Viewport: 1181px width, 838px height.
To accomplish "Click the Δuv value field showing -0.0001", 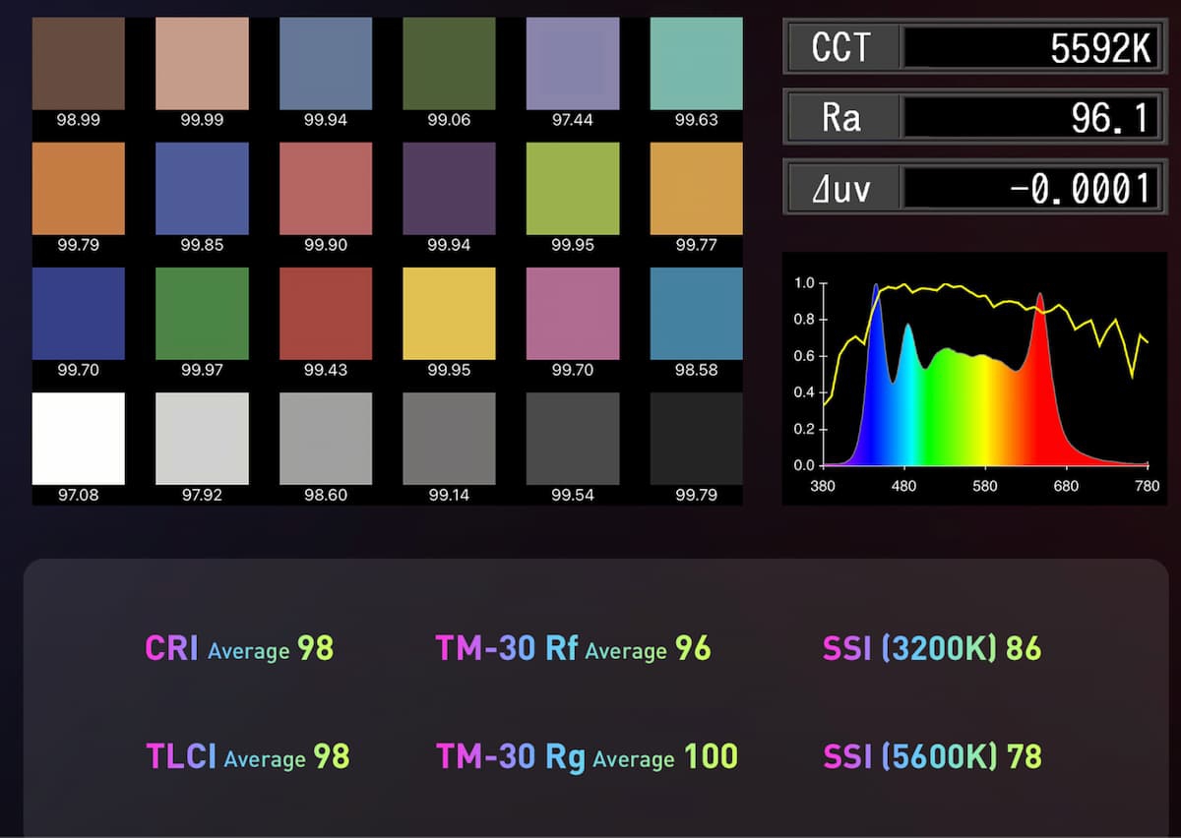I will (1027, 187).
